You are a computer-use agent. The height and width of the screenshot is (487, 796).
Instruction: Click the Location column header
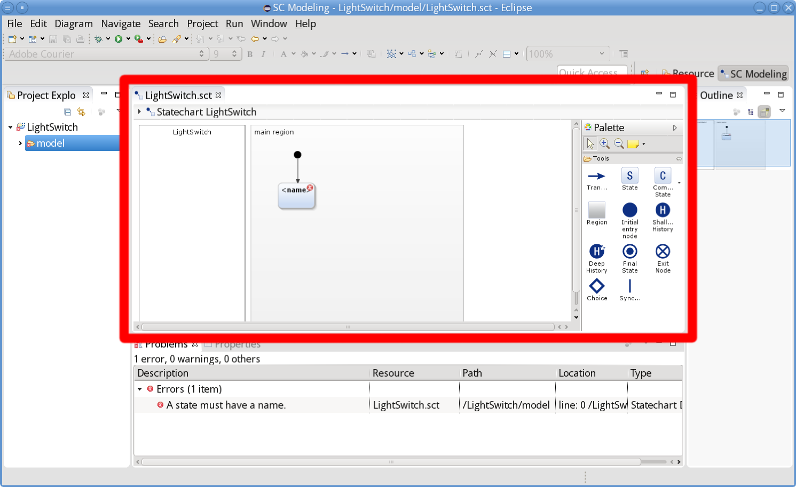(x=592, y=373)
